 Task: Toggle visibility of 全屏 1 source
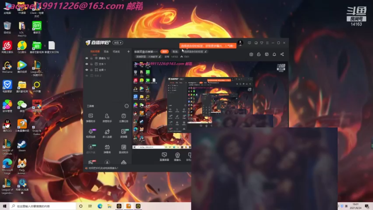pos(87,70)
